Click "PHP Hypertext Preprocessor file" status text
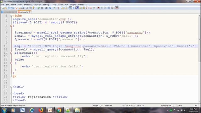Screen dimensions: 201x113 pyautogui.click(x=13, y=105)
